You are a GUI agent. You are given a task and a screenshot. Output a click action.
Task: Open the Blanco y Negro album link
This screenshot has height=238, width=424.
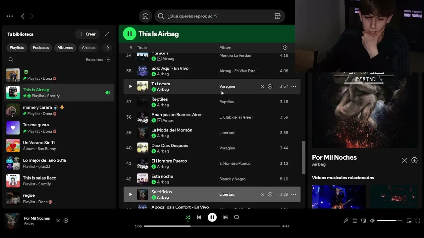tap(232, 179)
